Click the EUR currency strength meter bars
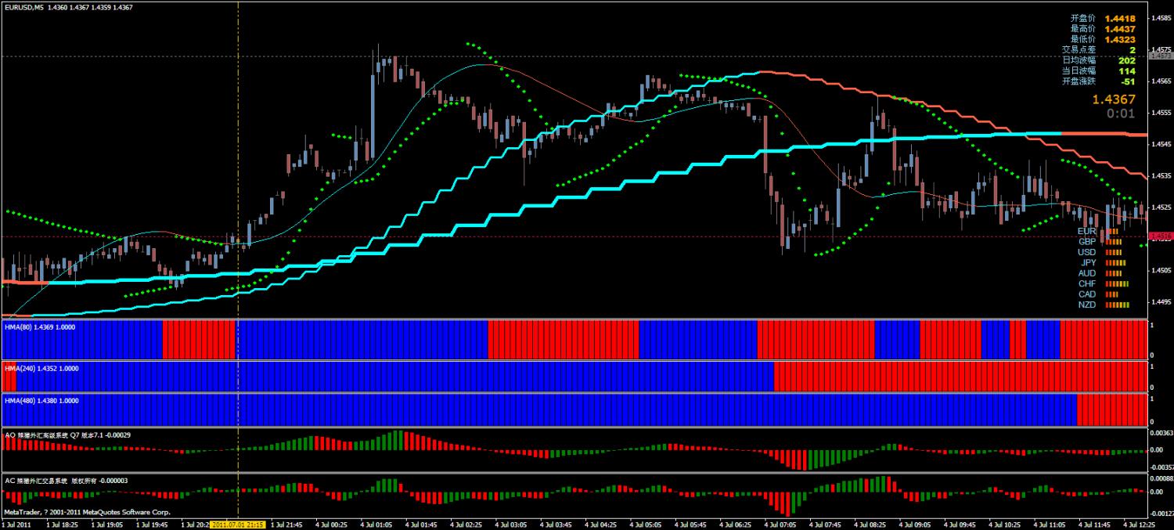1174x530 pixels. [1111, 232]
